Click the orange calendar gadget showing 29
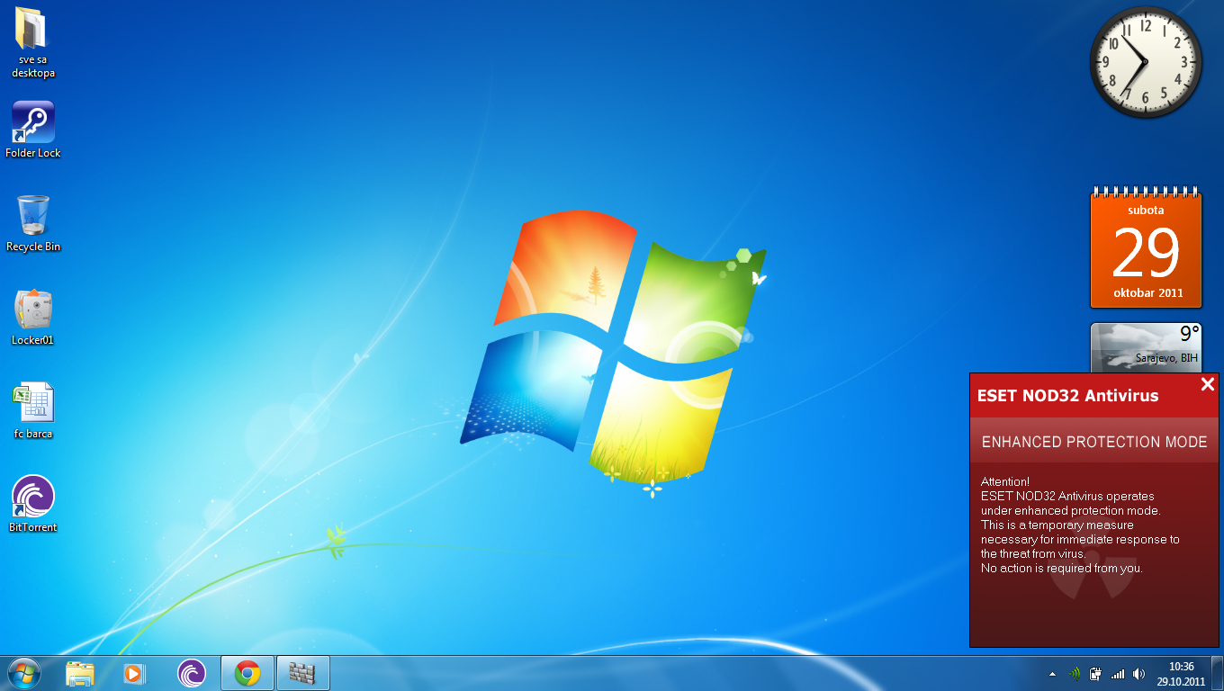Viewport: 1224px width, 691px height. point(1146,248)
